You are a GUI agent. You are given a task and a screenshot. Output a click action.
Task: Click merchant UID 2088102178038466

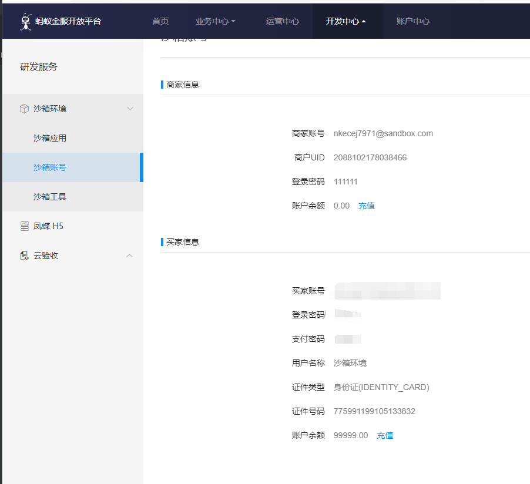click(x=370, y=157)
